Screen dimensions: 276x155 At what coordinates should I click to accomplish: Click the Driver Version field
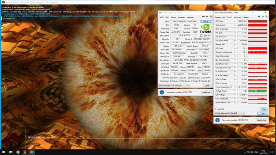(x=191, y=60)
